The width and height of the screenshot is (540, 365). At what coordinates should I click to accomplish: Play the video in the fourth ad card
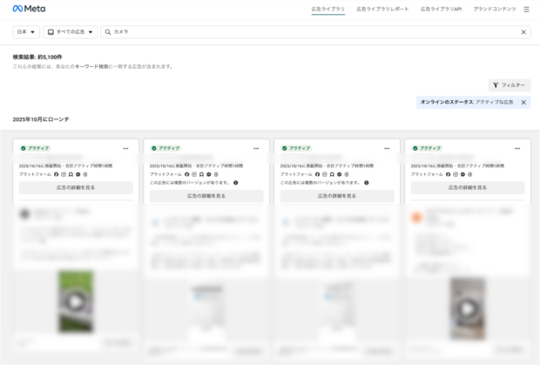point(468,308)
